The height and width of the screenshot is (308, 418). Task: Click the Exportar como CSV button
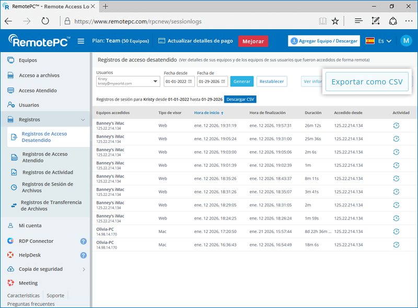coord(367,82)
